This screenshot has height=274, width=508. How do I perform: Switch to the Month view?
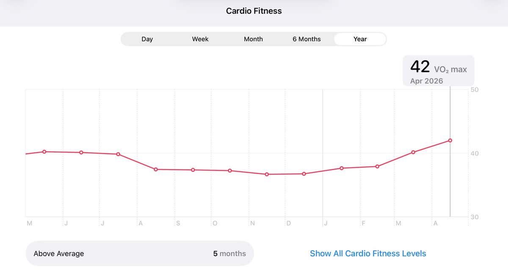pyautogui.click(x=253, y=39)
